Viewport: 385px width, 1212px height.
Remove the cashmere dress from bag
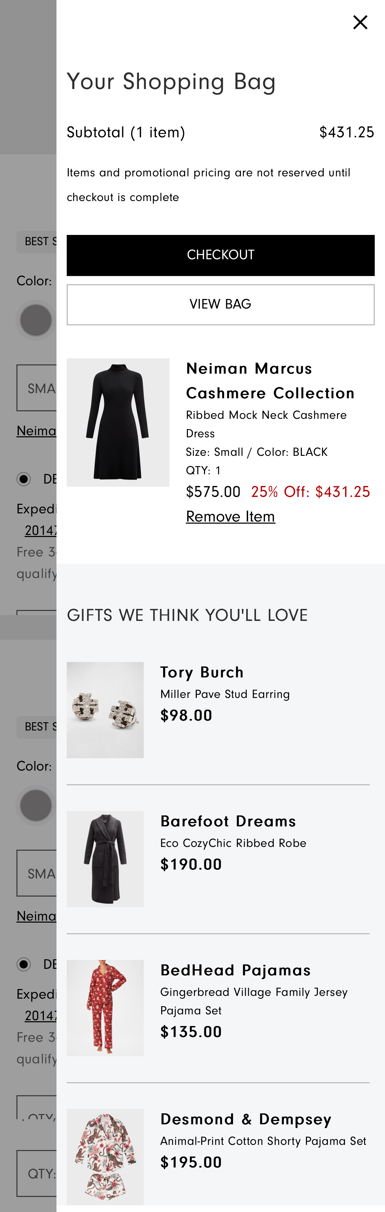coord(230,516)
